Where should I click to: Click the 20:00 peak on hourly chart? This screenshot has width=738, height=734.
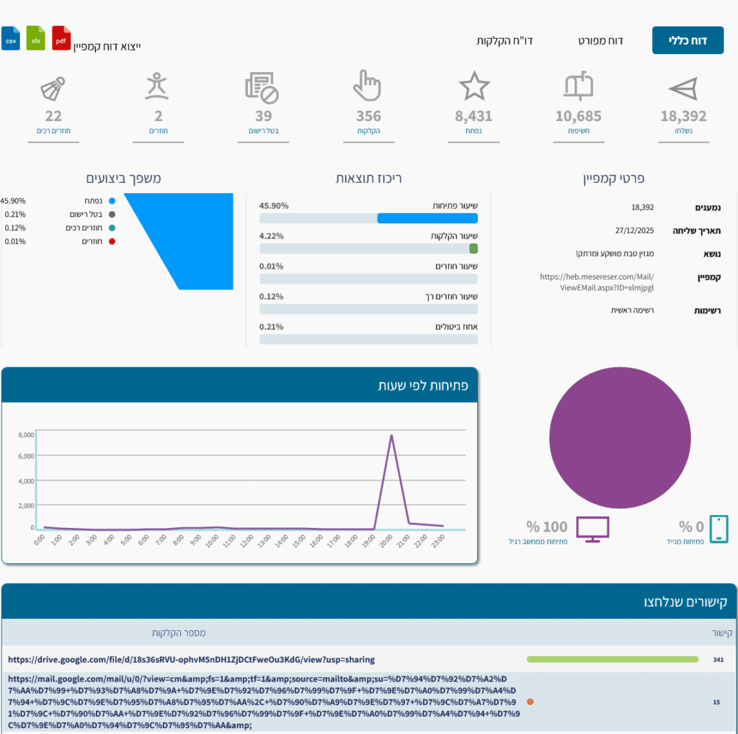pos(391,436)
